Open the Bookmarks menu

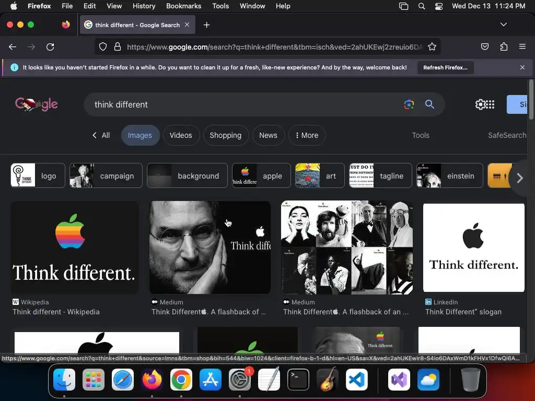[x=183, y=6]
